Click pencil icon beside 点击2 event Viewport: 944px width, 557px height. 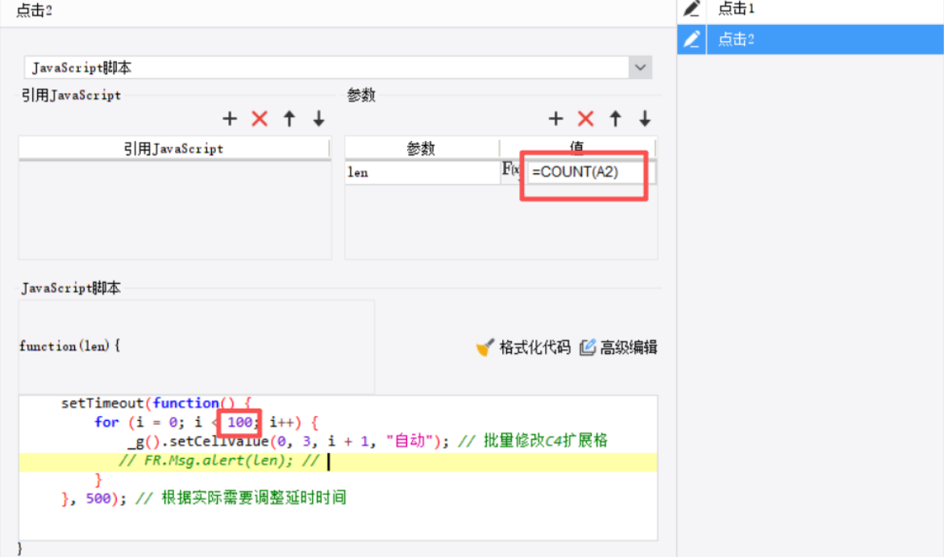(692, 39)
